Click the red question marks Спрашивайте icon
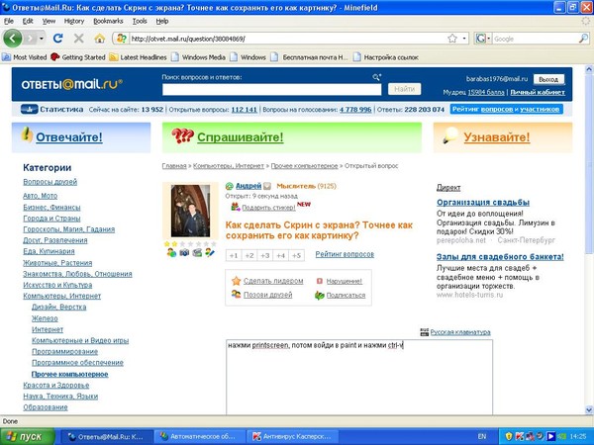This screenshot has height=445, width=594. pyautogui.click(x=182, y=135)
